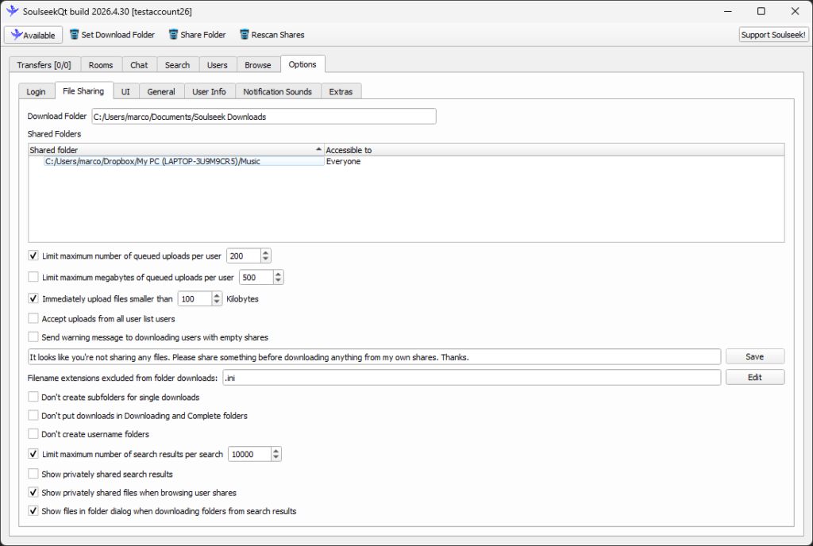This screenshot has width=813, height=546.
Task: Increase the search results limit 10000
Action: (x=275, y=451)
